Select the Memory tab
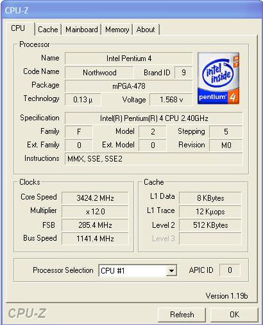This screenshot has height=325, width=263. pyautogui.click(x=117, y=30)
